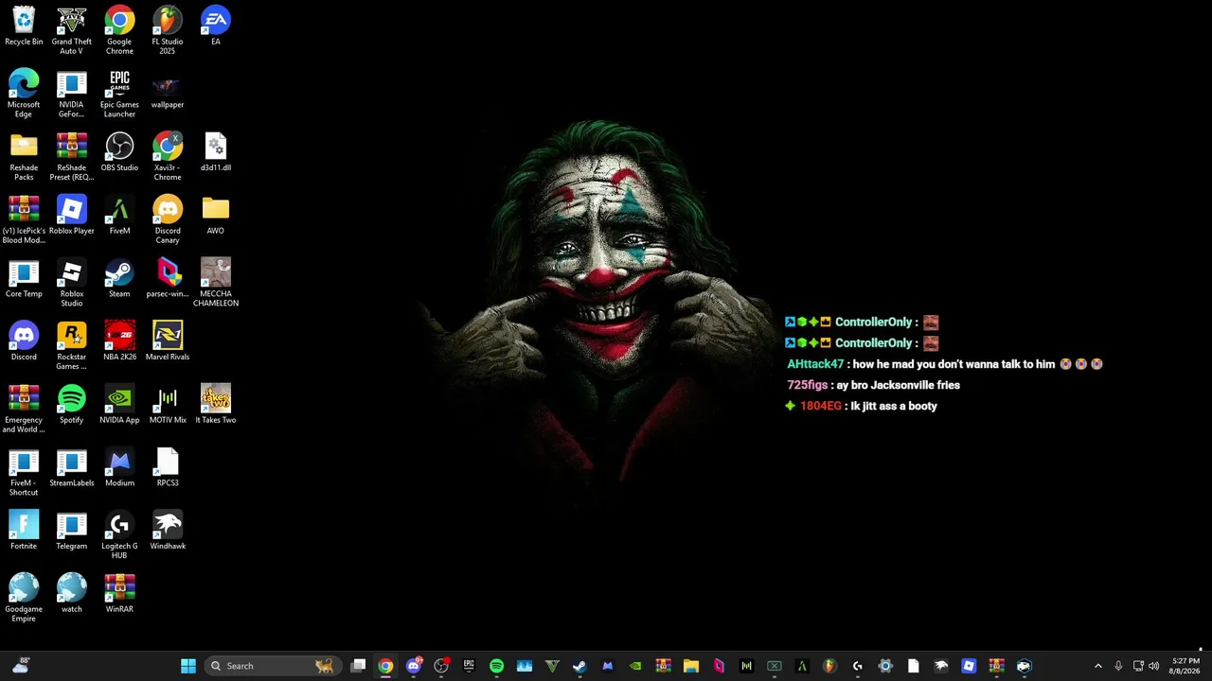Switch to OBS Studio on the taskbar
Screen dimensions: 1212x681
tap(441, 666)
